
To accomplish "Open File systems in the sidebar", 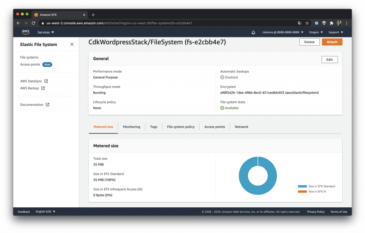I will pyautogui.click(x=29, y=57).
